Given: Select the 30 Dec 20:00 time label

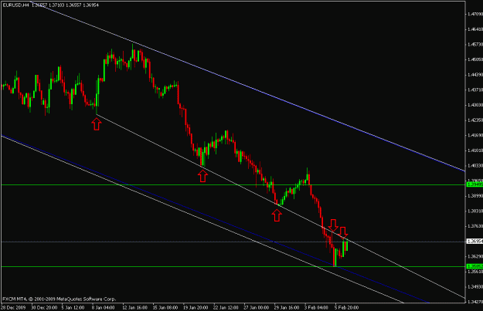Looking at the screenshot, I should coord(44,307).
